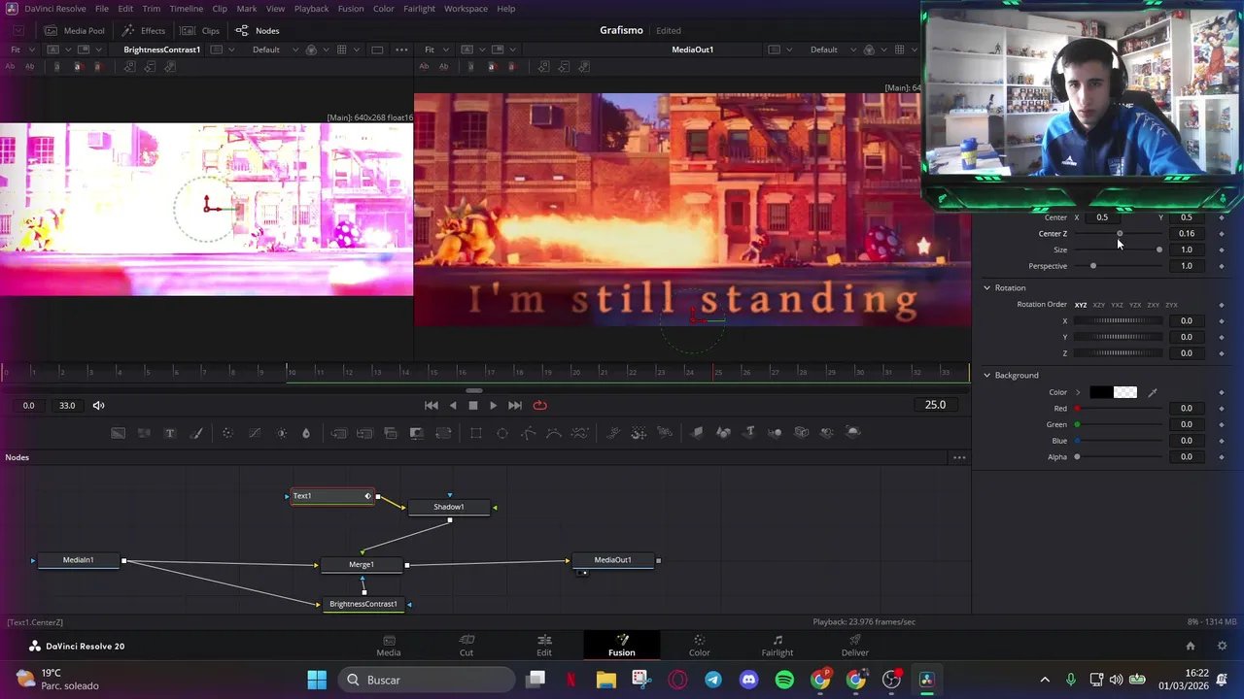Add a Polygon mask from the toolbar
Image resolution: width=1244 pixels, height=699 pixels.
(x=529, y=433)
